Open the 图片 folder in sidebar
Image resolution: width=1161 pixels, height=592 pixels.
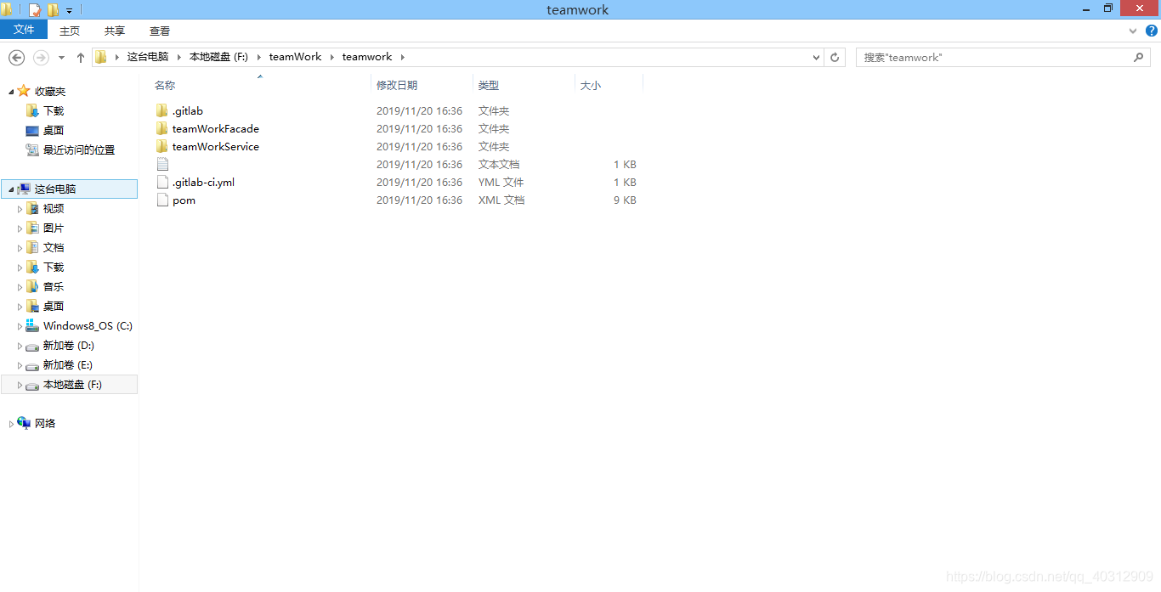coord(54,228)
